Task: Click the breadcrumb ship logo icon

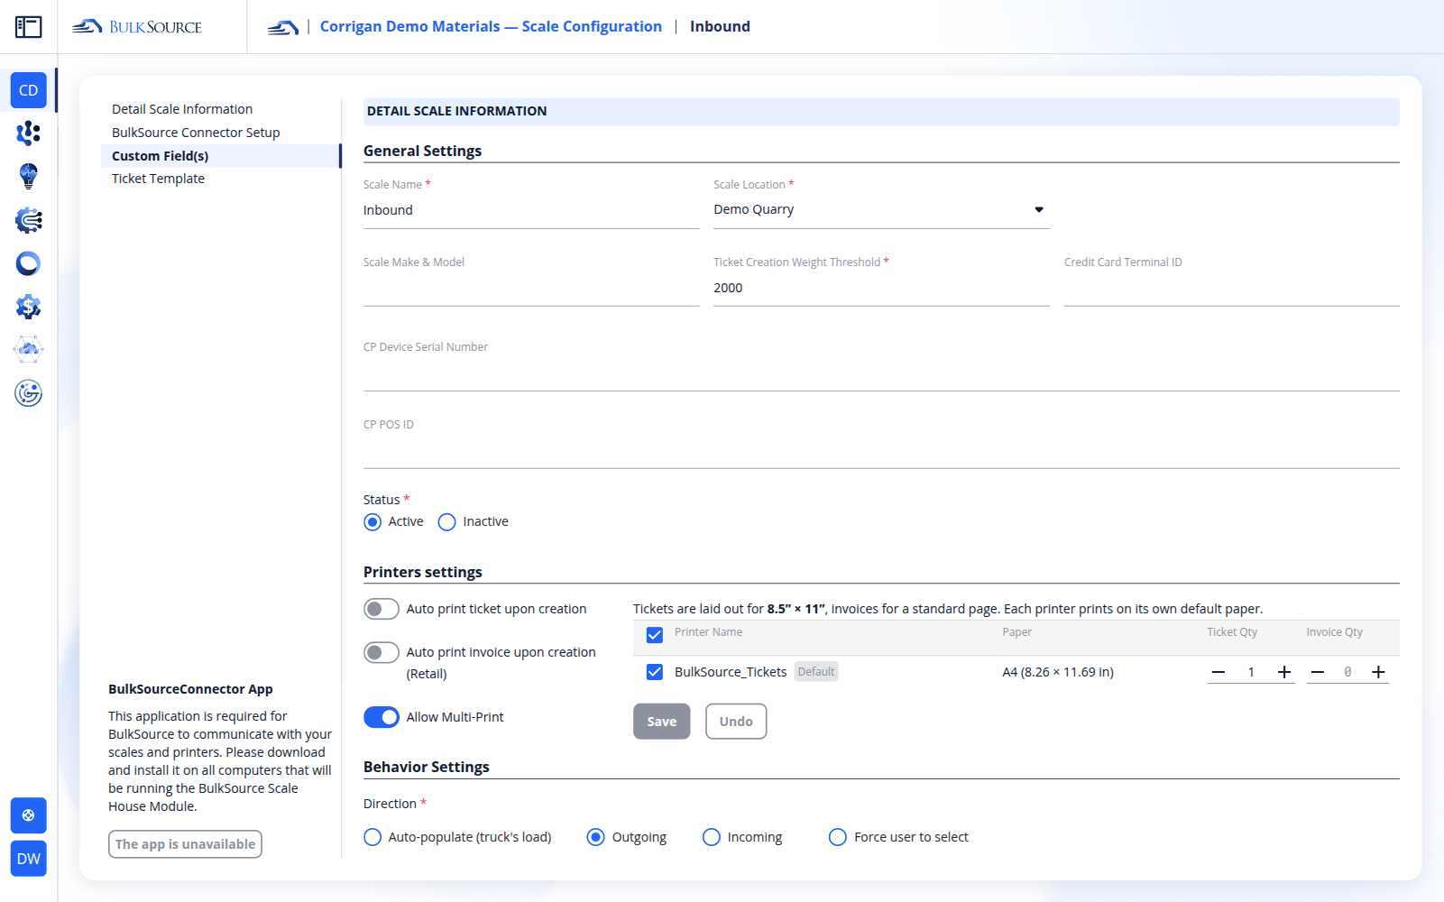Action: 283,27
